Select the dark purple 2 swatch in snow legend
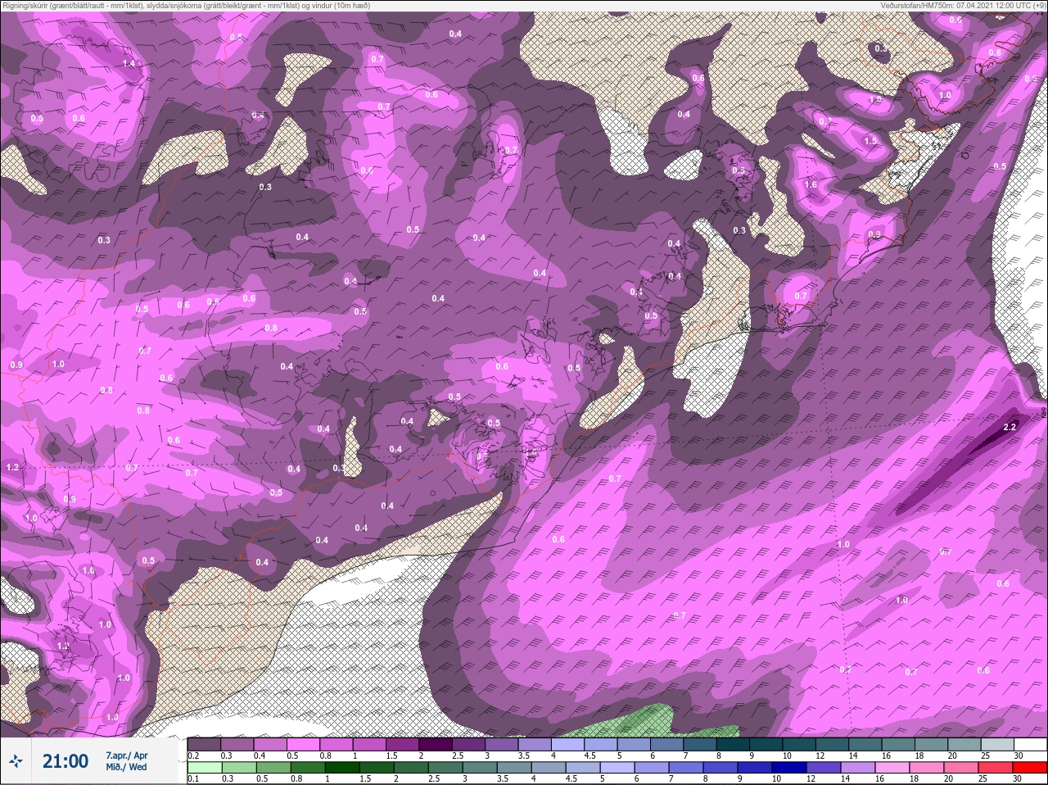 coord(436,745)
